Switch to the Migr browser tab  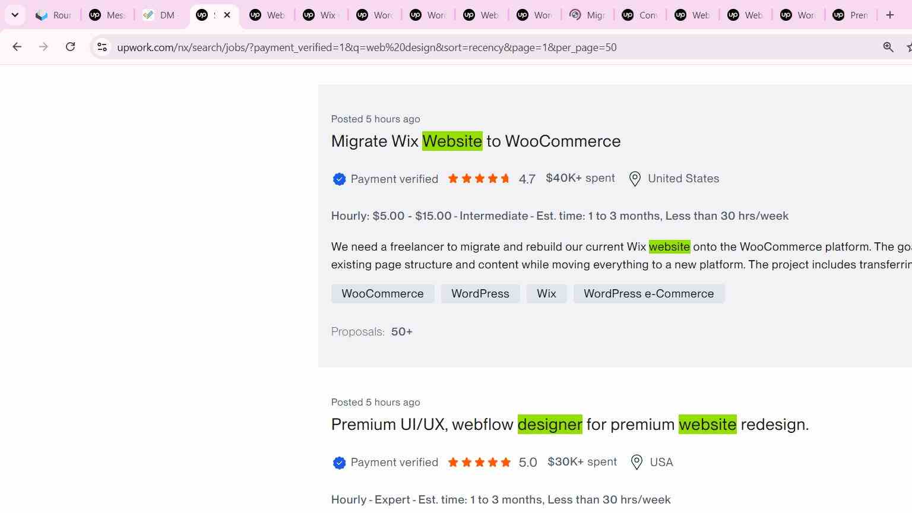(x=588, y=15)
